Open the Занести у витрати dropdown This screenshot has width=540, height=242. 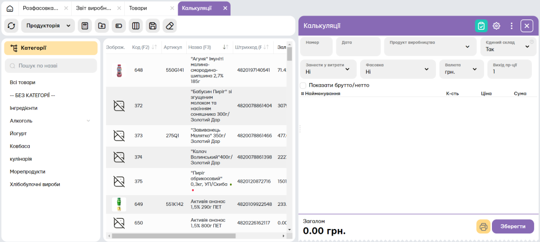pyautogui.click(x=328, y=68)
